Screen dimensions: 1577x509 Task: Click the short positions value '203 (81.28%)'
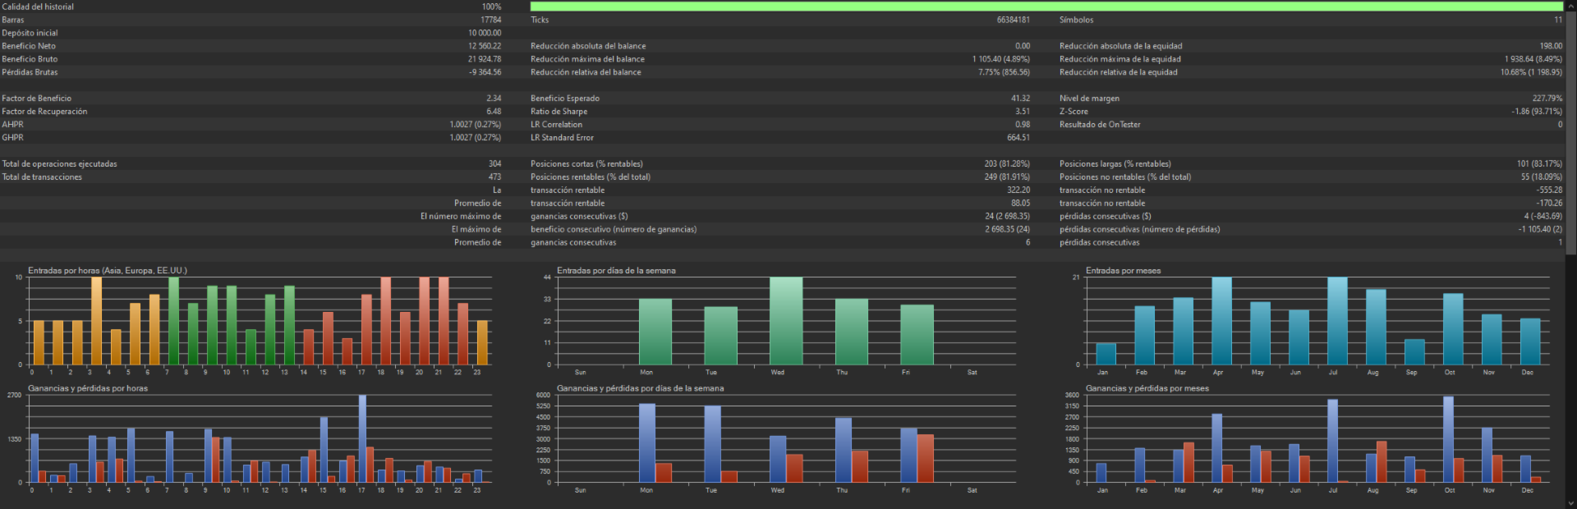click(x=1007, y=164)
